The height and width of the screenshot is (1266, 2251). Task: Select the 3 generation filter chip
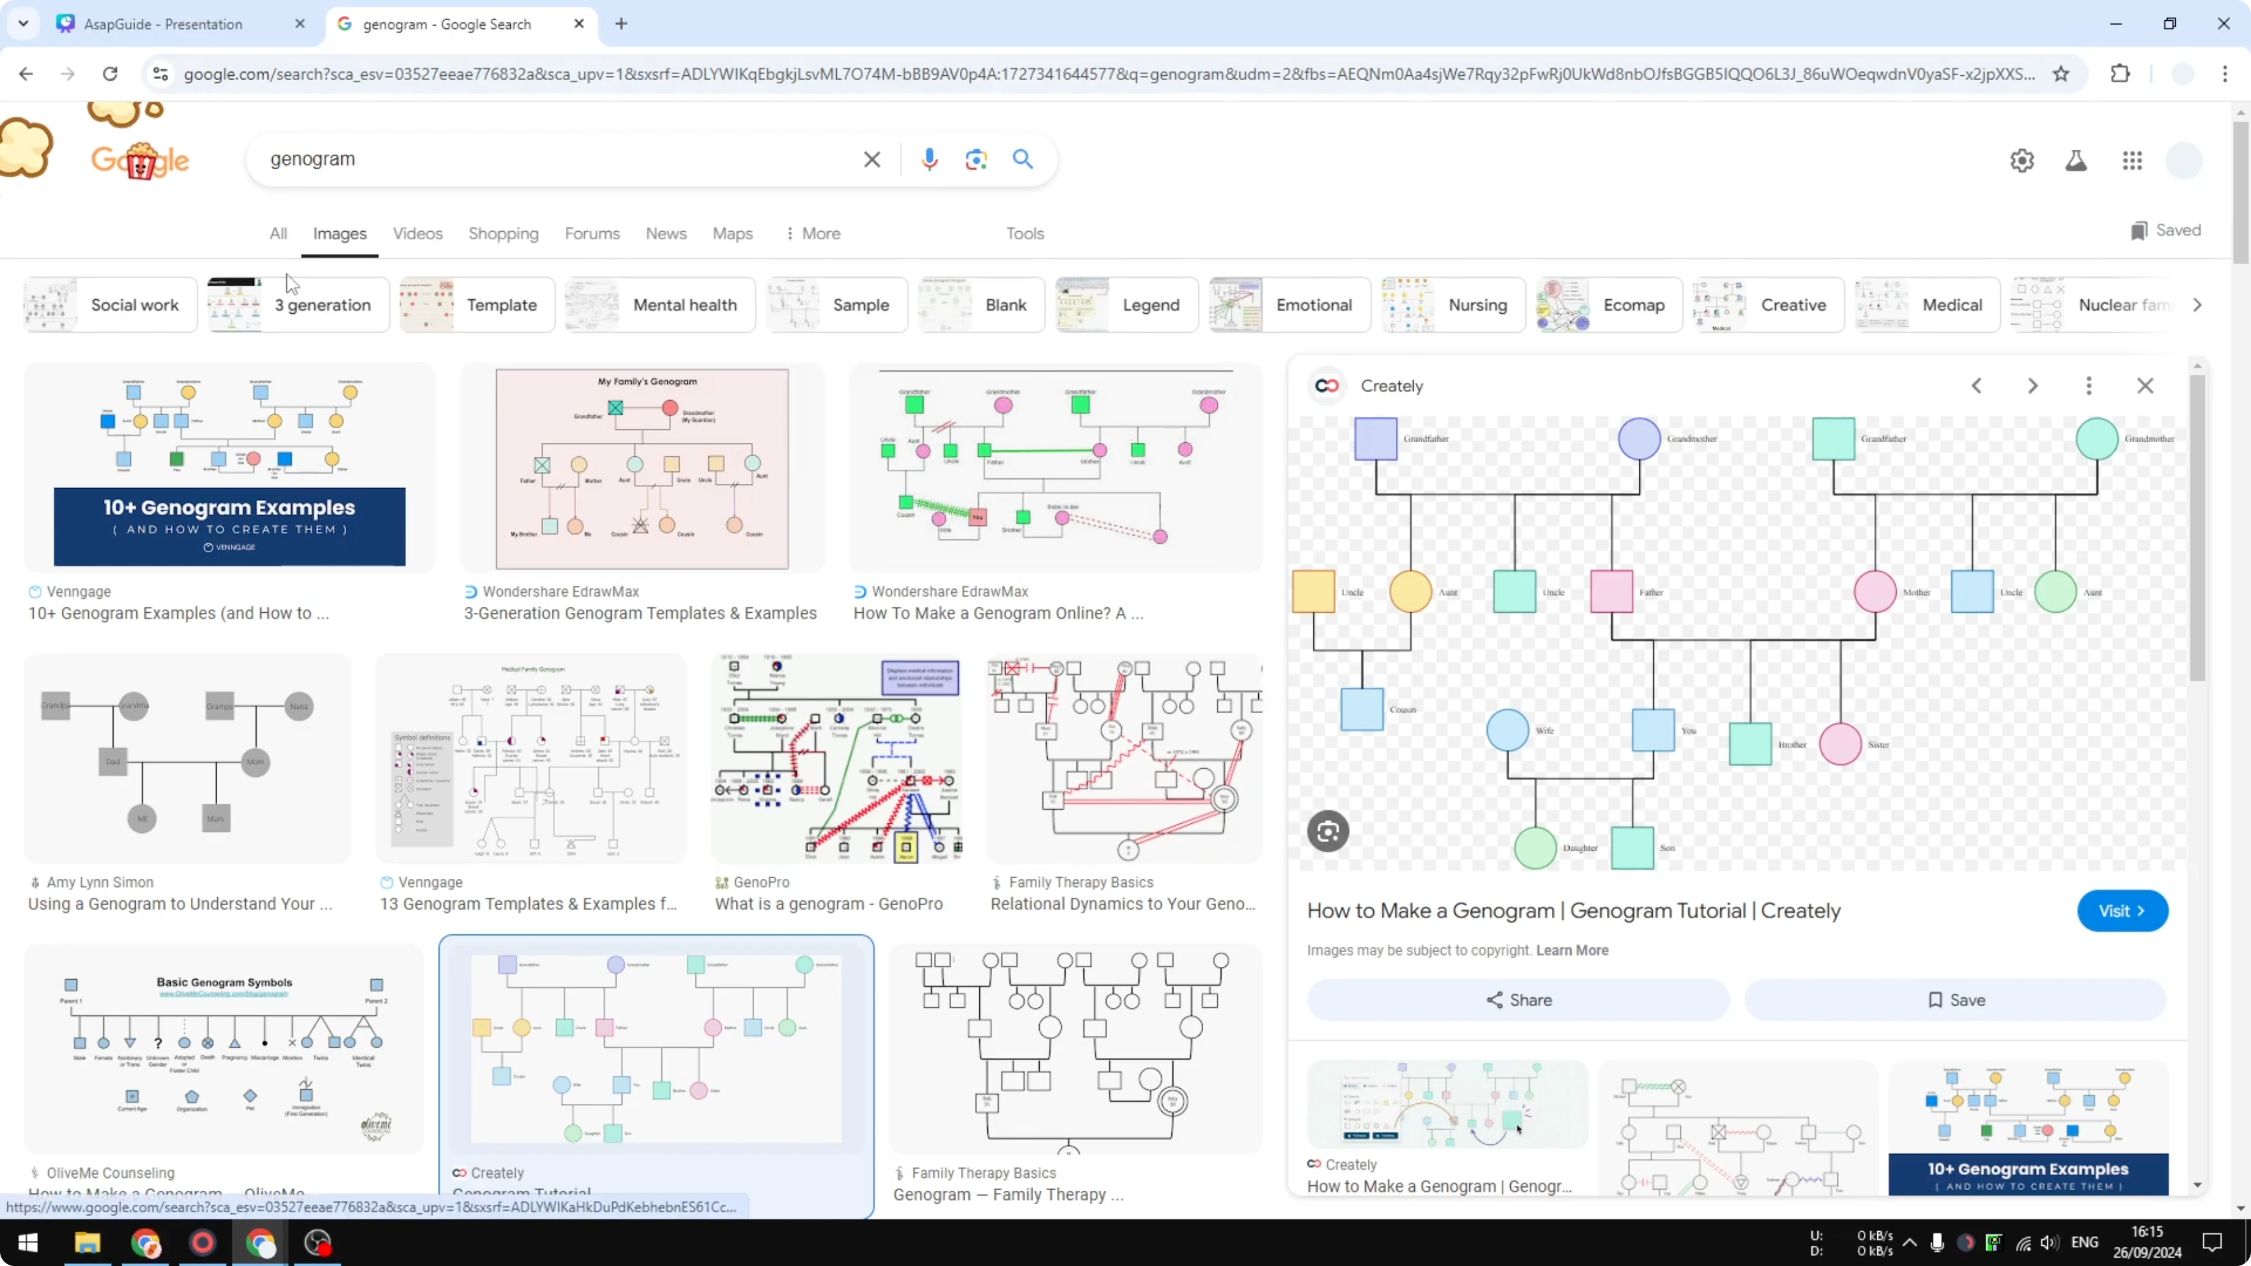(x=298, y=305)
